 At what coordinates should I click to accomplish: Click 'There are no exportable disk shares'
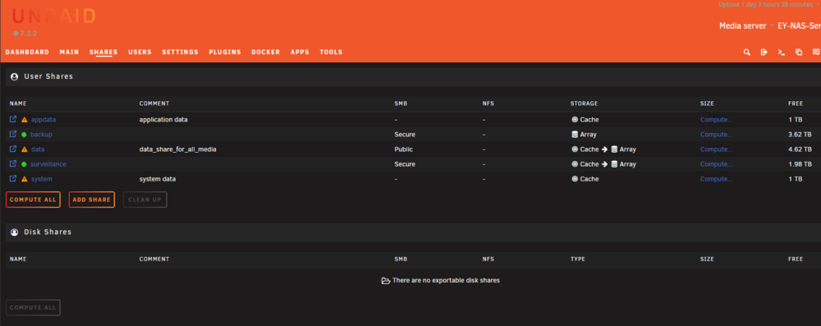point(446,280)
